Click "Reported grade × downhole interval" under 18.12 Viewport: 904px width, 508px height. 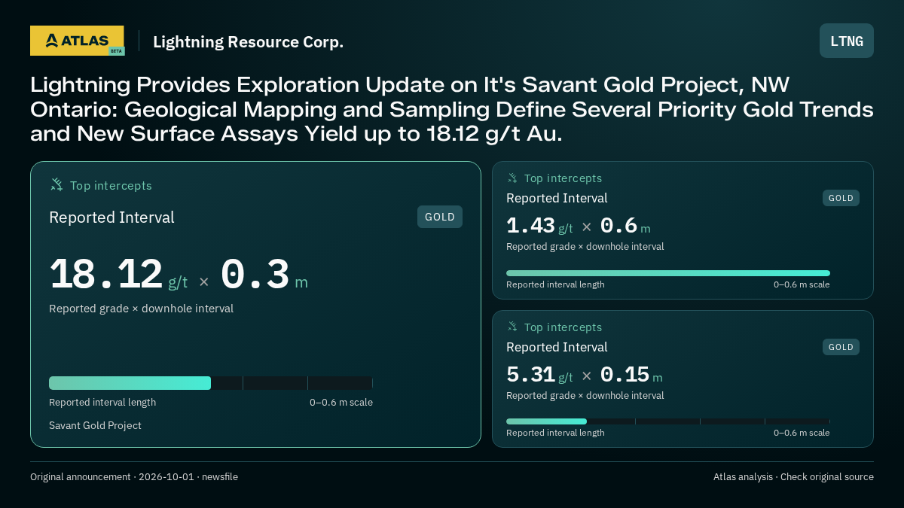(x=141, y=309)
